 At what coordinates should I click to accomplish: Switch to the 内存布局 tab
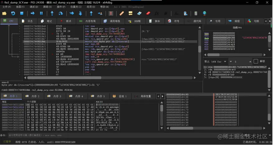pyautogui.click(x=87, y=21)
